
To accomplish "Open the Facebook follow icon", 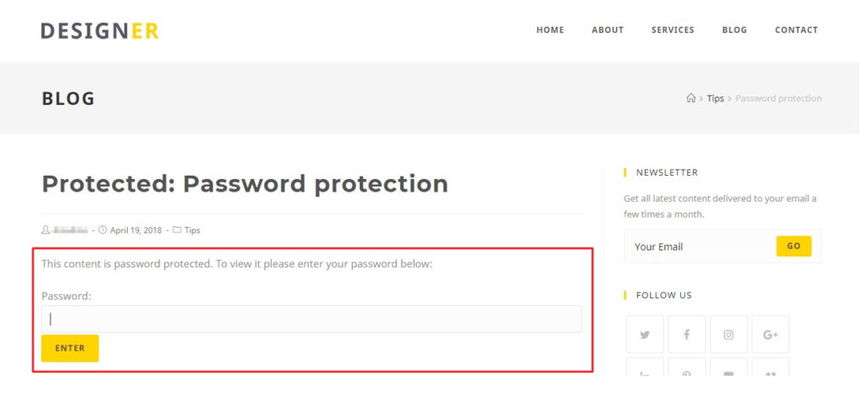I will 686,334.
